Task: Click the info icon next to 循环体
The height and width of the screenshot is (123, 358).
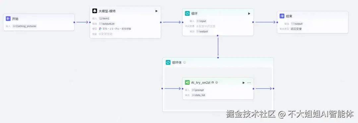Action: [x=185, y=62]
